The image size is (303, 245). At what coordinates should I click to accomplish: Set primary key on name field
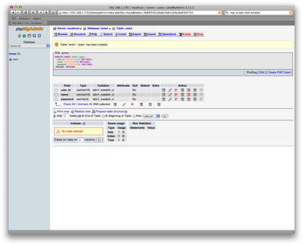point(182,95)
